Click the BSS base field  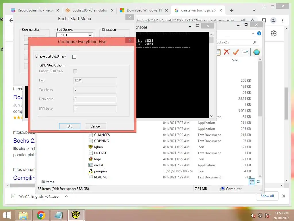point(95,108)
